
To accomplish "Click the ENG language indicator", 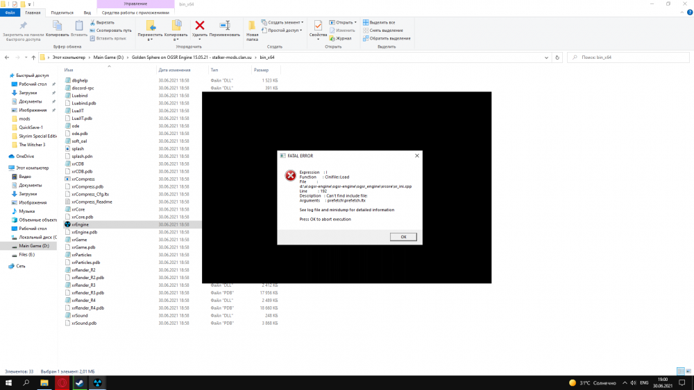I will (644, 383).
